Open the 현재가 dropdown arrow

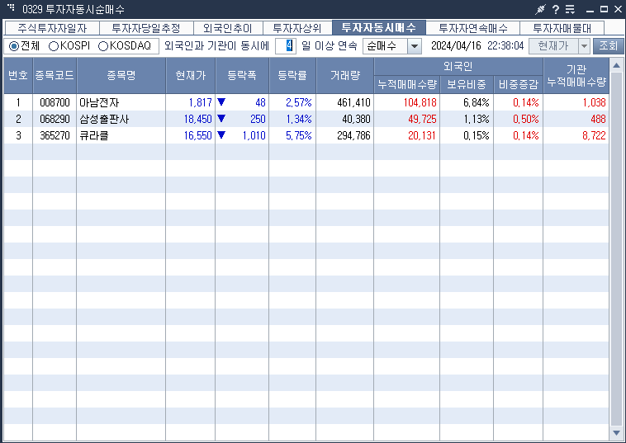coord(584,46)
